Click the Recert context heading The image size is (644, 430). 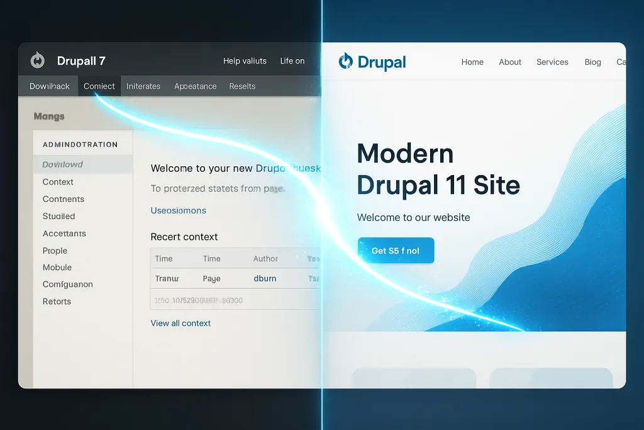click(184, 237)
